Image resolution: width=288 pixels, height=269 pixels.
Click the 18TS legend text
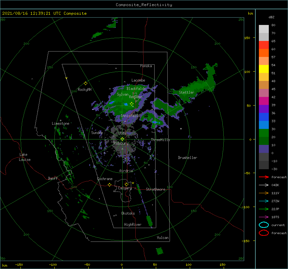pyautogui.click(x=275, y=217)
